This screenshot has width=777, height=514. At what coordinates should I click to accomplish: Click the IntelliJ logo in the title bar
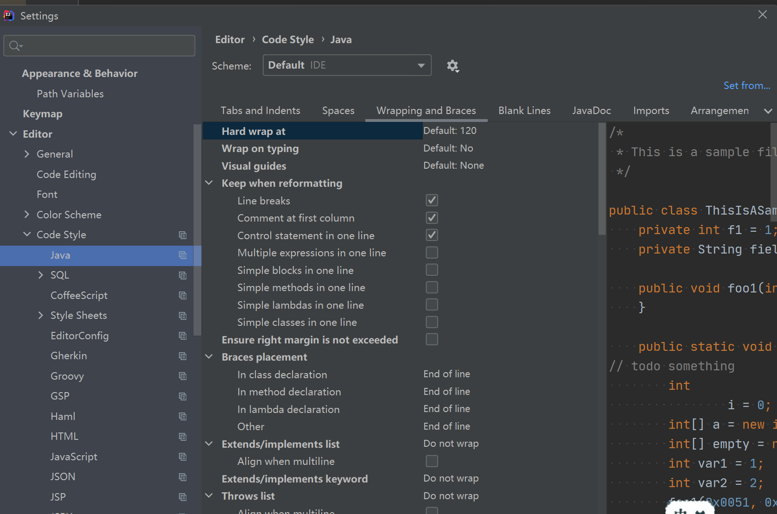click(x=9, y=16)
